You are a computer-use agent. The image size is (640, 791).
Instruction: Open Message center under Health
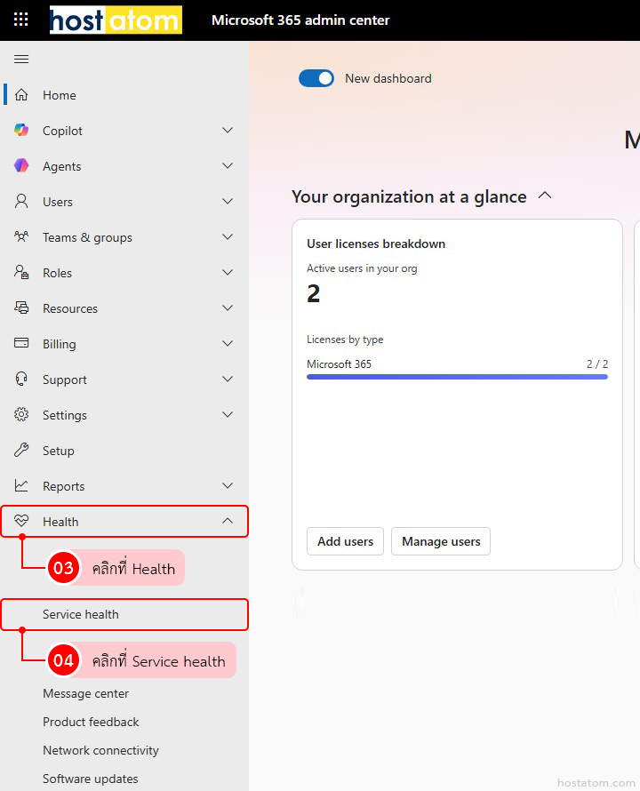coord(86,693)
